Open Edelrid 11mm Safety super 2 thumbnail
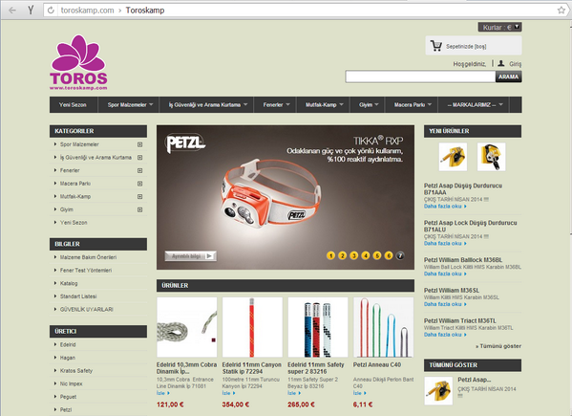572x416 pixels. coord(318,327)
